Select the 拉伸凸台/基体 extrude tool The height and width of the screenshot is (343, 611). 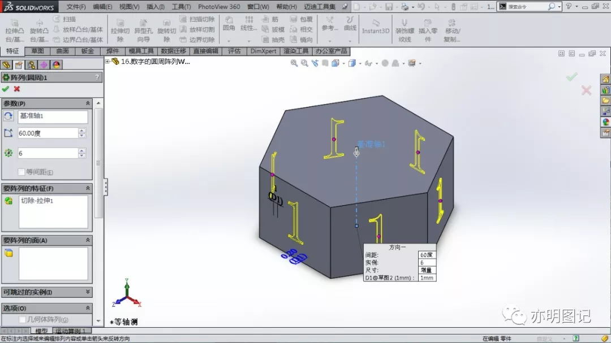click(x=14, y=31)
